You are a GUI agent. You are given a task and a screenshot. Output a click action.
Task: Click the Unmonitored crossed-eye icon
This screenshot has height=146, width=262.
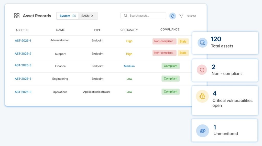click(203, 131)
